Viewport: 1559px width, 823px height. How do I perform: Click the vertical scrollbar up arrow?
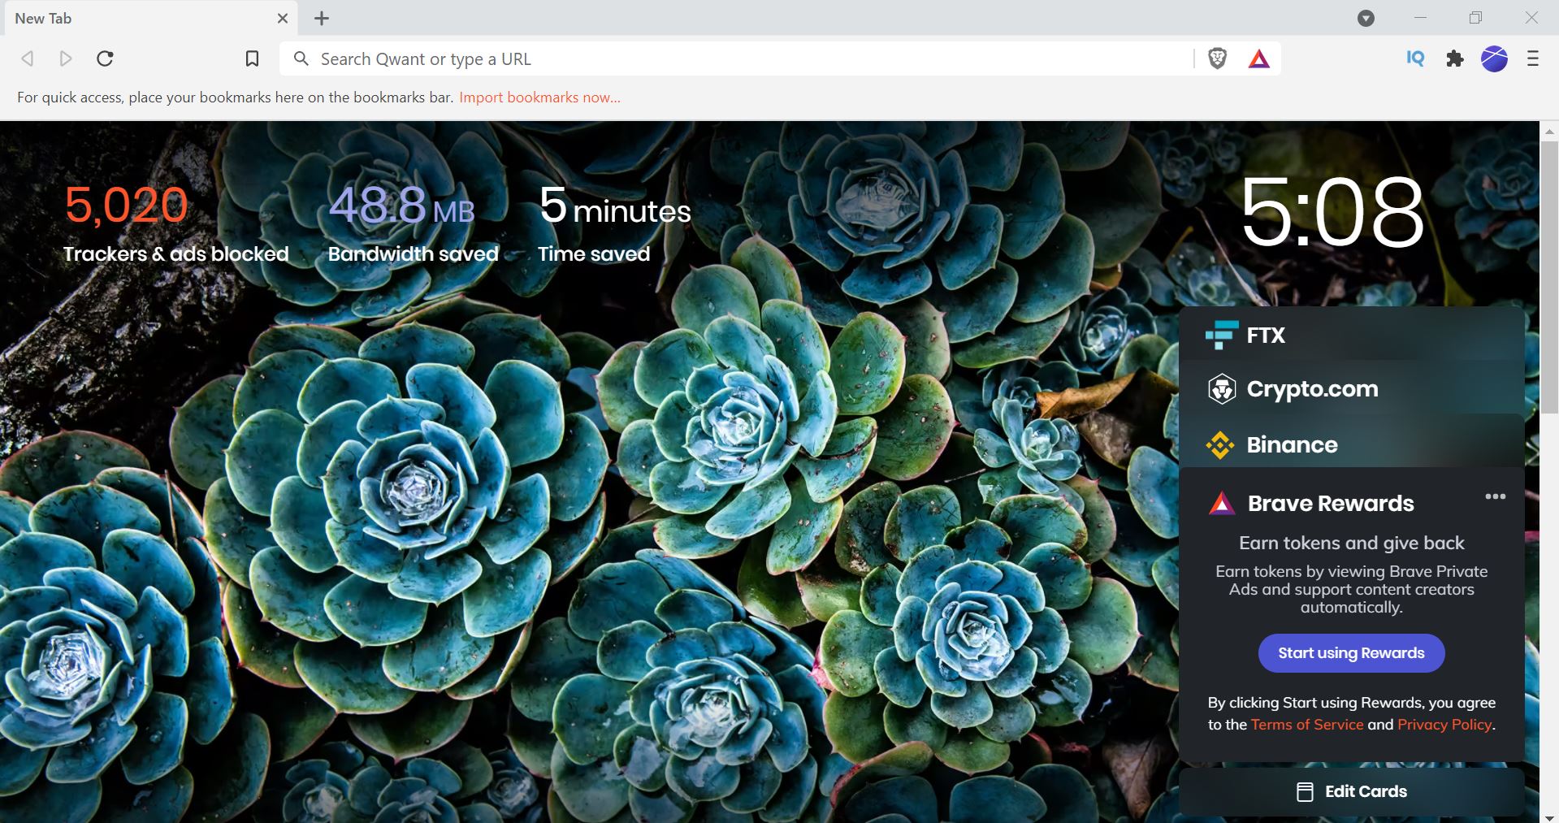pos(1549,131)
